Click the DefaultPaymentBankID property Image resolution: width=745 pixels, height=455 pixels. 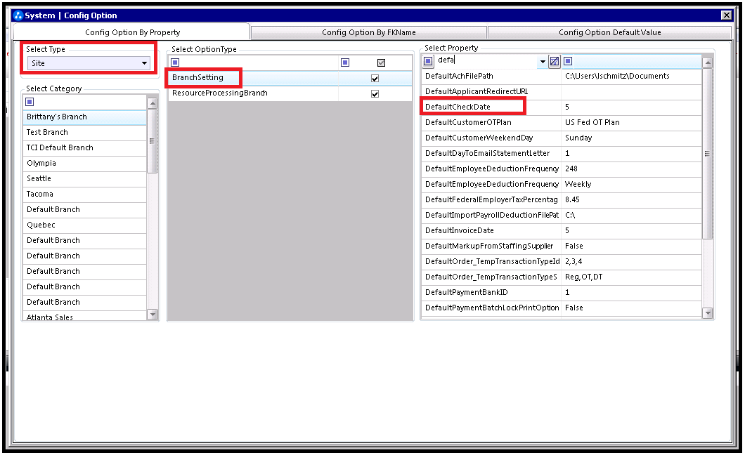pyautogui.click(x=491, y=292)
